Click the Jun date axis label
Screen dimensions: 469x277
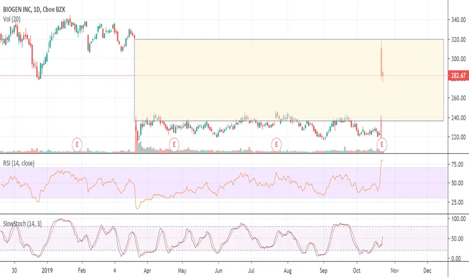[218, 270]
